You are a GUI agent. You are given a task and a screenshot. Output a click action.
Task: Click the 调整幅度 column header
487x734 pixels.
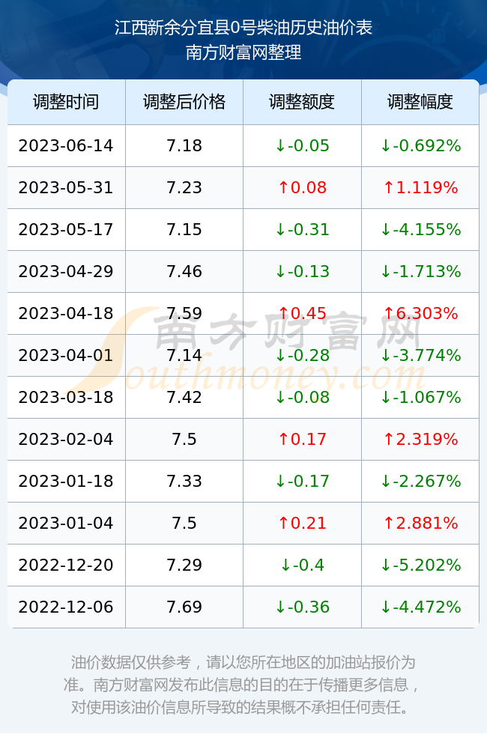tap(420, 102)
